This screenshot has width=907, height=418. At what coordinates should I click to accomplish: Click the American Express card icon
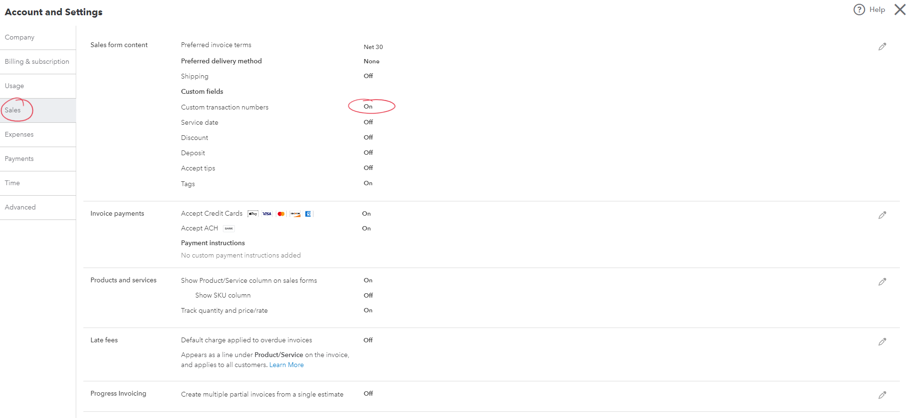[308, 214]
